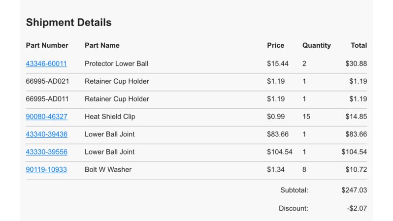Click the Part Number column header
The image size is (393, 221).
coord(47,45)
